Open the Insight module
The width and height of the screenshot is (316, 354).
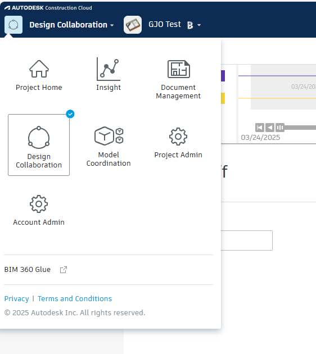pos(109,75)
